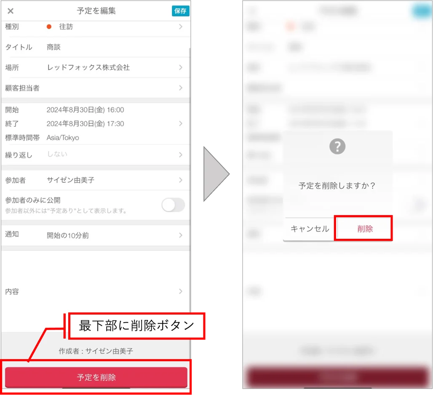Viewport: 433px width, 395px height.
Task: Open date-time chevron beside 終了
Action: point(181,123)
